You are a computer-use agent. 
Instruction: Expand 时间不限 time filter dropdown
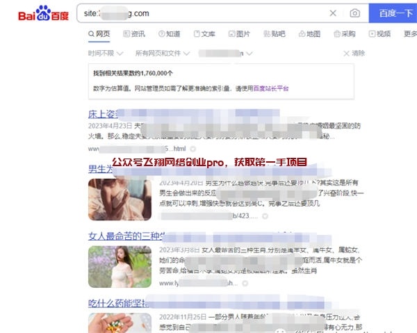106,54
